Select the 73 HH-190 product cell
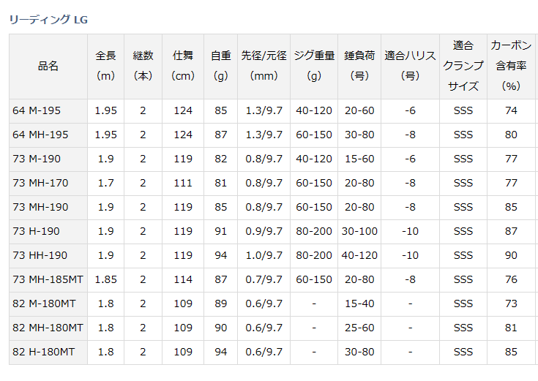This screenshot has height=381, width=538. pos(48,255)
